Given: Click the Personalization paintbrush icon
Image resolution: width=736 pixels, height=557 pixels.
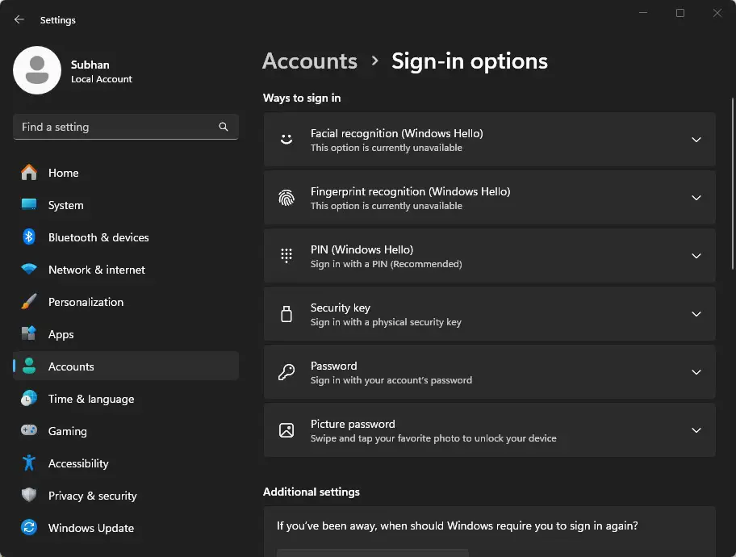Looking at the screenshot, I should click(x=28, y=302).
